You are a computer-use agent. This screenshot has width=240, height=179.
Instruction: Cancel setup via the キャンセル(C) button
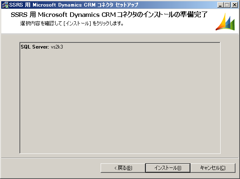pos(213,168)
